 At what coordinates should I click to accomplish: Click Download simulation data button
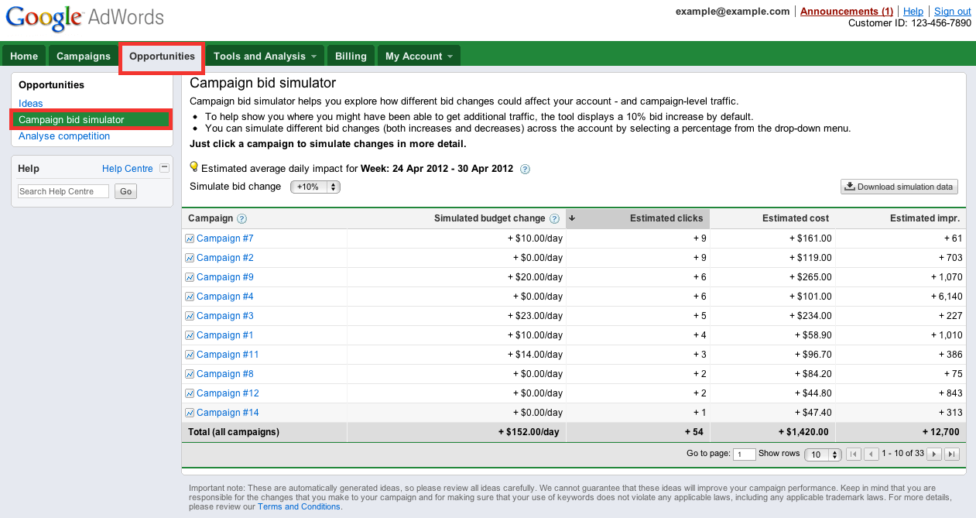click(899, 187)
